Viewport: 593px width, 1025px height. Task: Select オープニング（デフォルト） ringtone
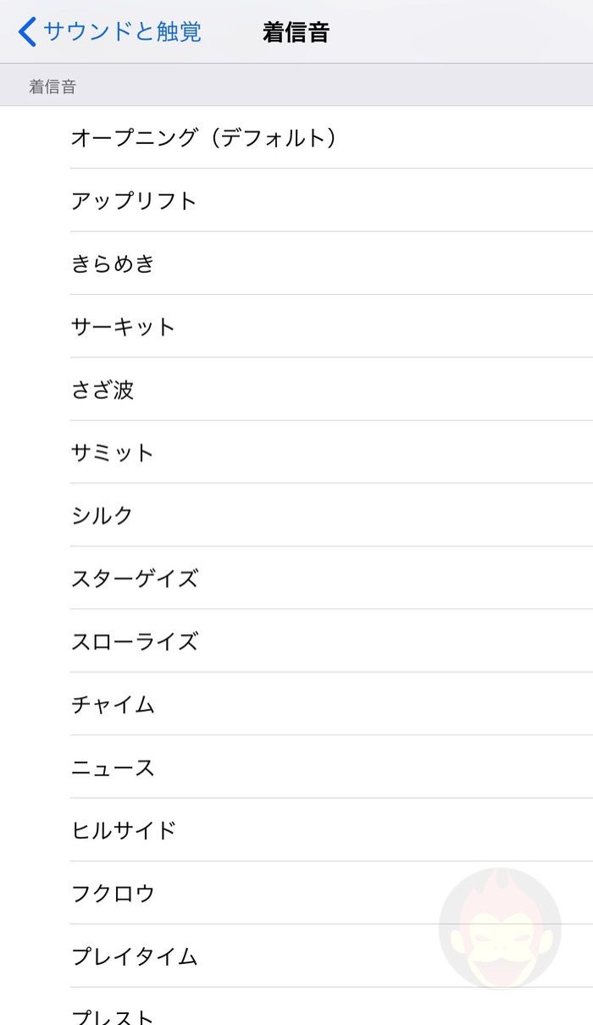click(203, 137)
